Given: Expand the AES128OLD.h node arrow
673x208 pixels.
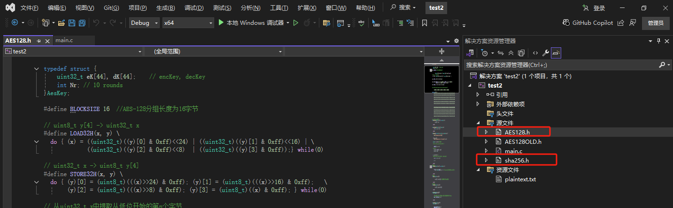Looking at the screenshot, I should (x=487, y=141).
